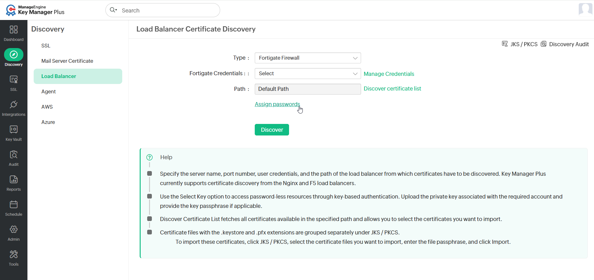Click the Assign passwords link
This screenshot has width=594, height=280.
277,104
